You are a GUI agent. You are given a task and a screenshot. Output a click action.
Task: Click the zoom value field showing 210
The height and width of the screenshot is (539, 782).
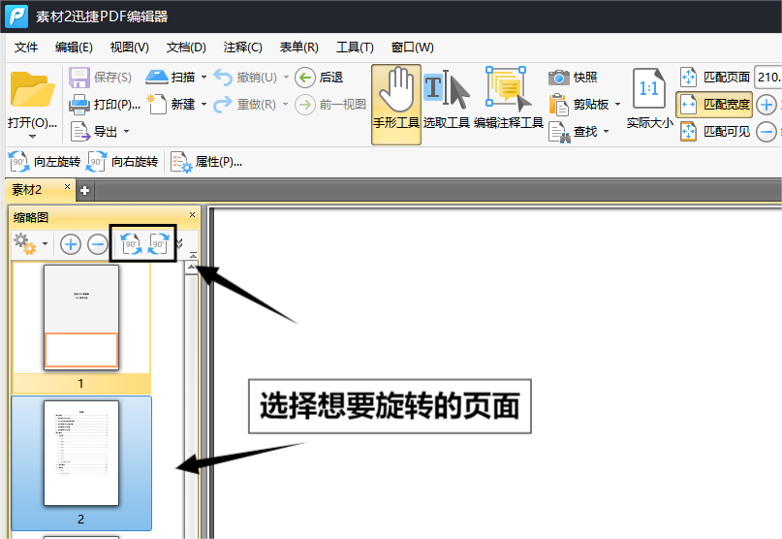pyautogui.click(x=768, y=78)
